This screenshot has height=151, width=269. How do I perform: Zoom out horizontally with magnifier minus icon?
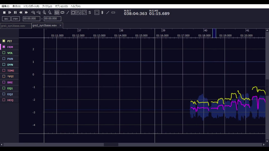click(39, 13)
